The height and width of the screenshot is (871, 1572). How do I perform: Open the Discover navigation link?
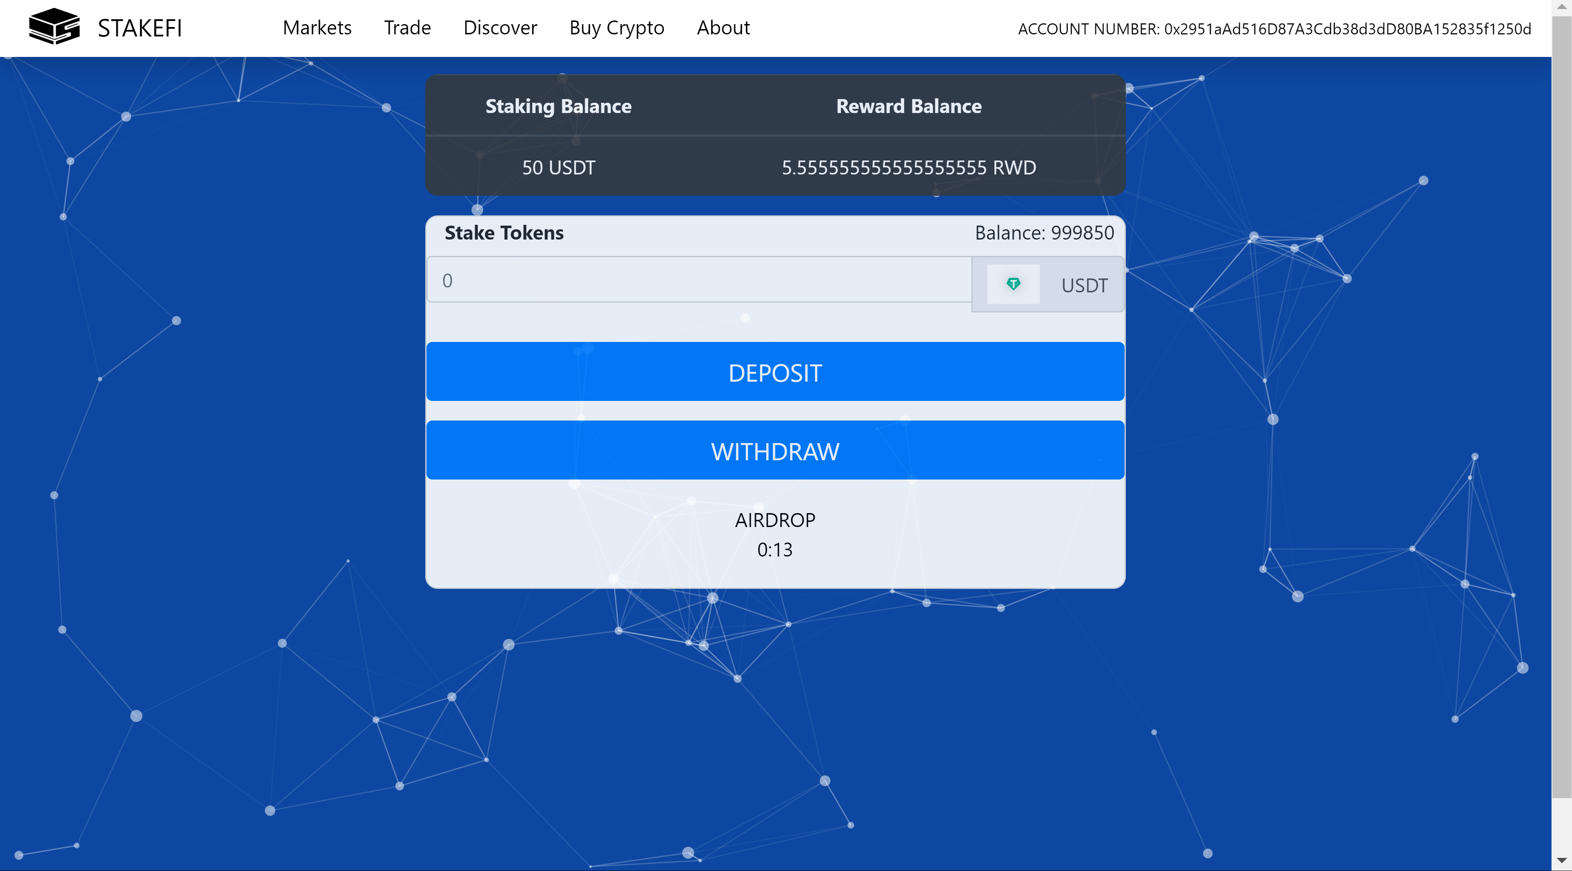(500, 28)
